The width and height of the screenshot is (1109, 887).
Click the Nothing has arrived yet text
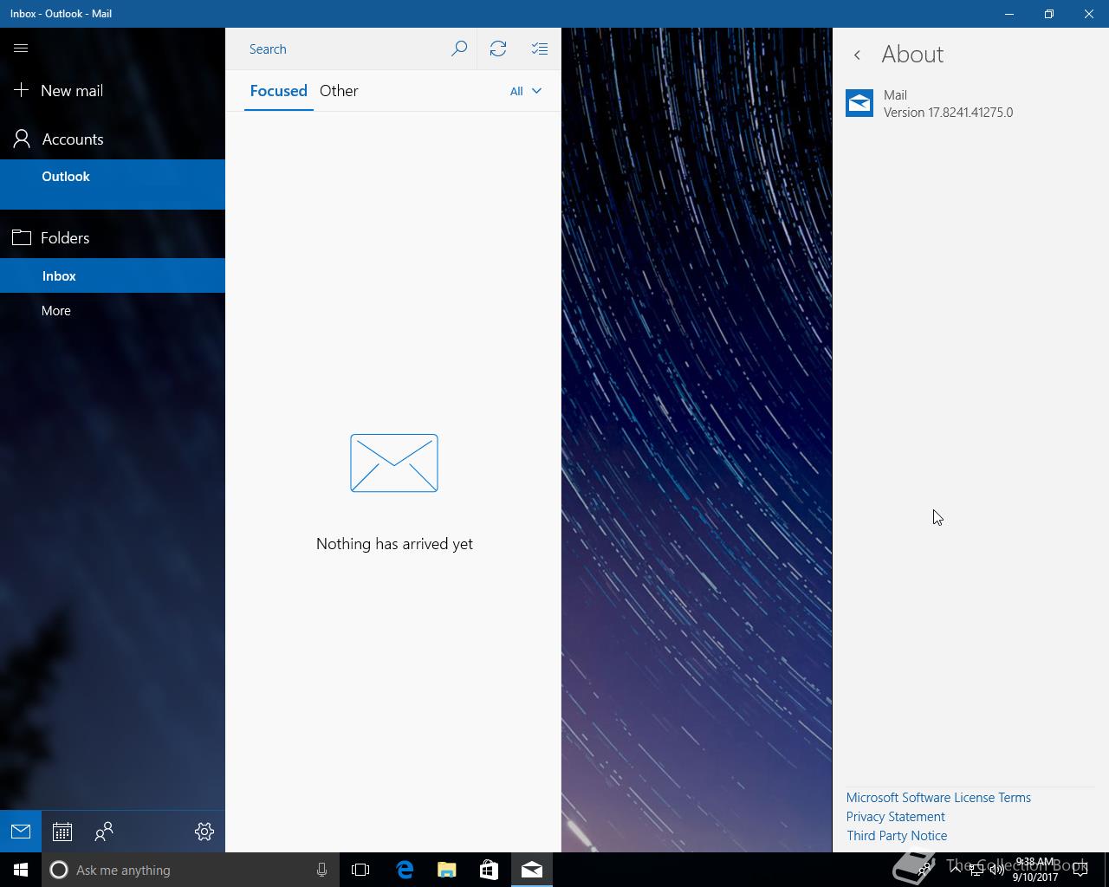coord(394,544)
